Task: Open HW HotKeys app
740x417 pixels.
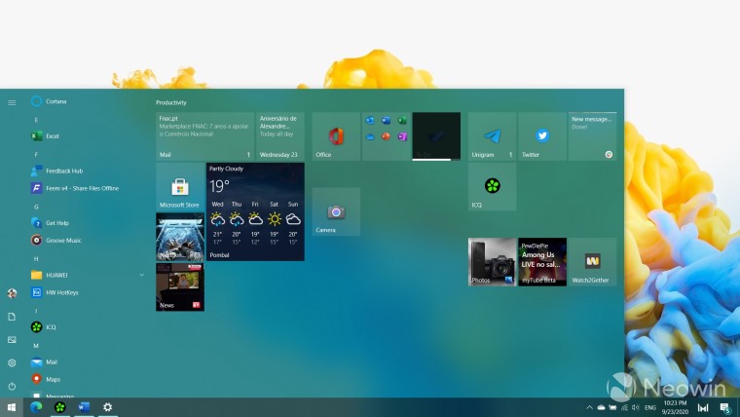Action: [55, 293]
